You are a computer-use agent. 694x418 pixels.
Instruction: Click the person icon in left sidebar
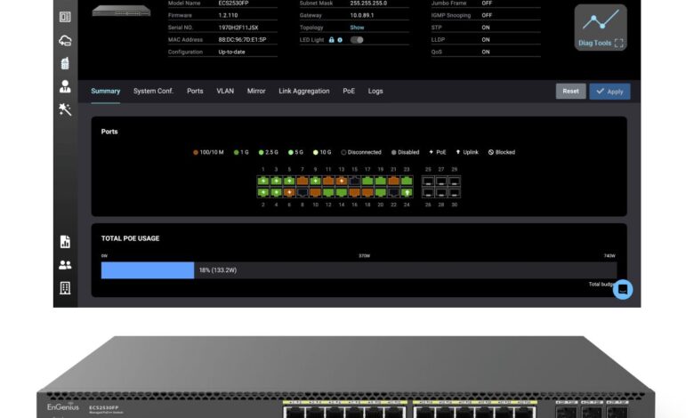65,86
